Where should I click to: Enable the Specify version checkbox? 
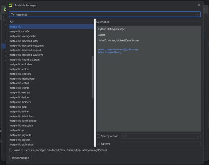[x=98, y=136]
